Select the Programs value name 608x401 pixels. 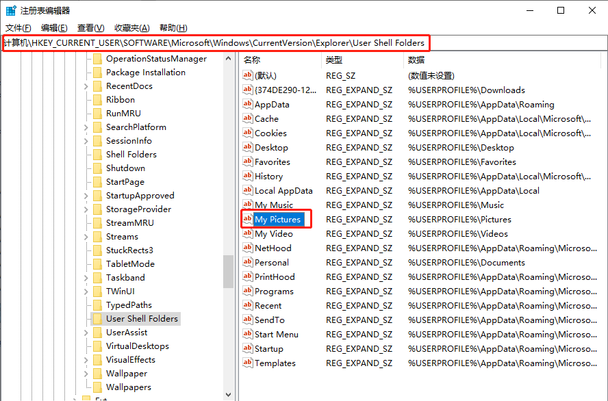click(x=274, y=292)
